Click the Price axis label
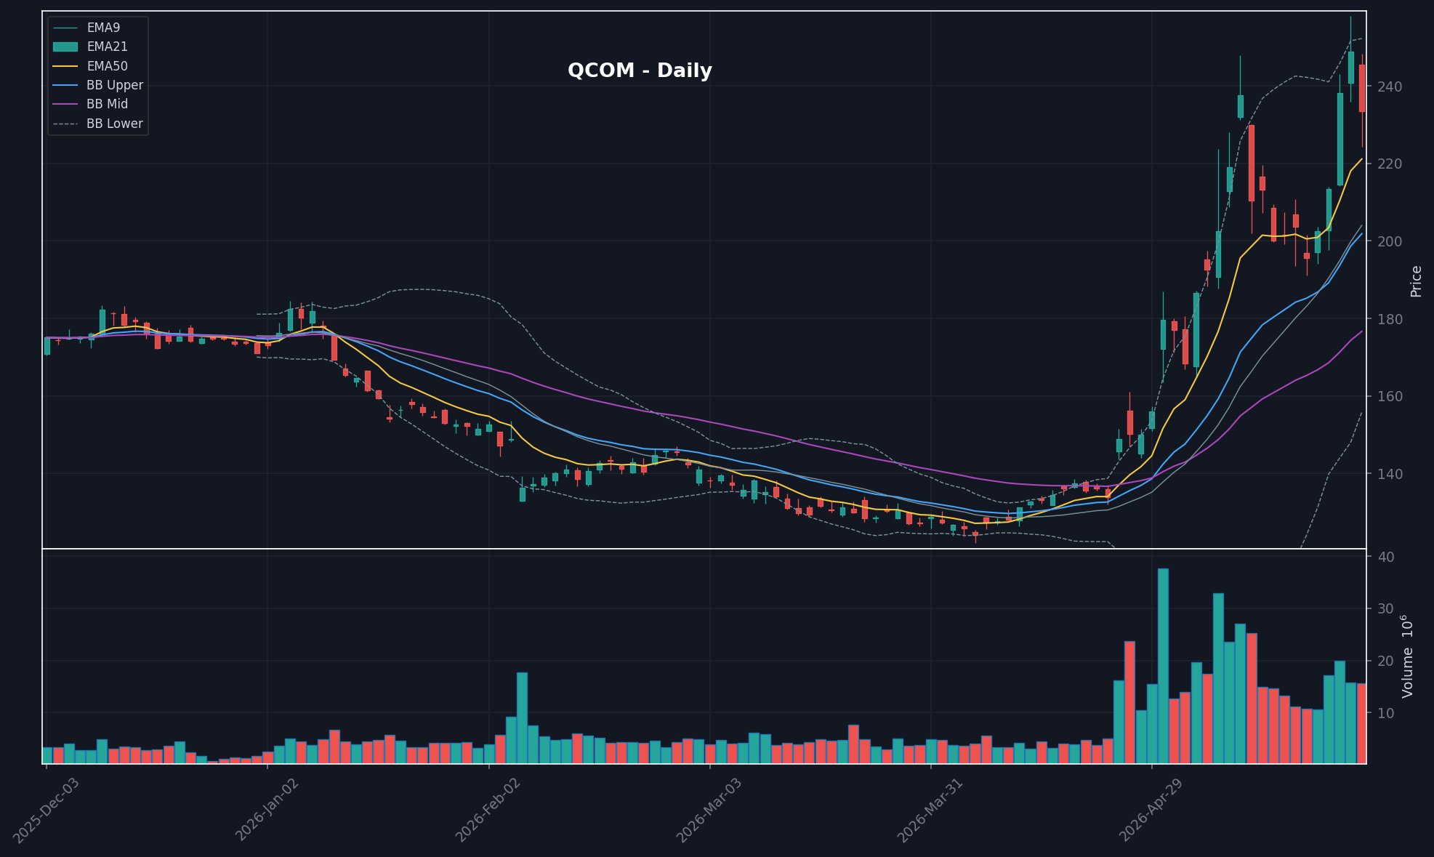 click(1416, 281)
